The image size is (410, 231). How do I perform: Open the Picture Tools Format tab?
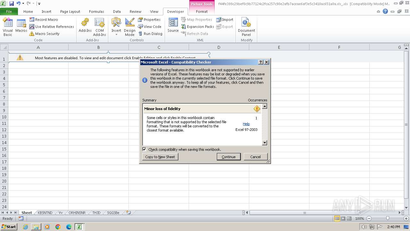[x=202, y=12]
